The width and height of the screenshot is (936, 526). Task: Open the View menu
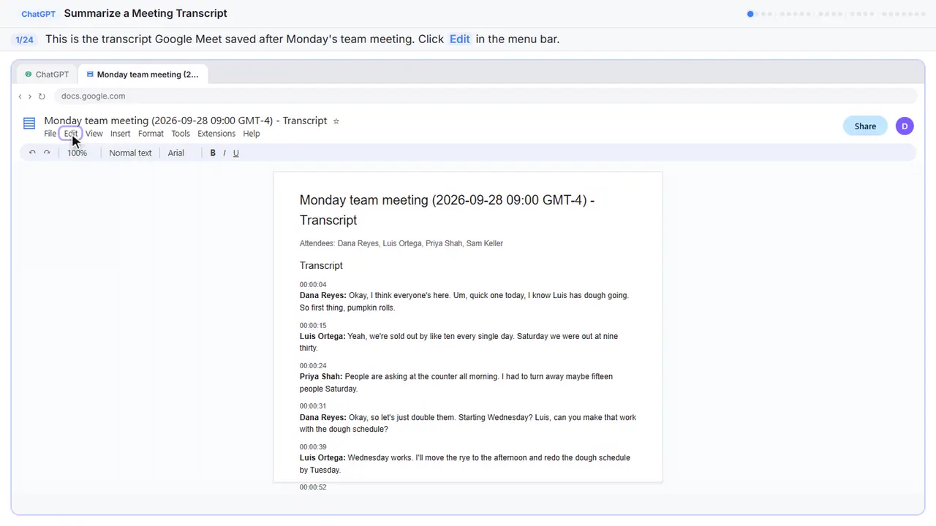(x=94, y=134)
